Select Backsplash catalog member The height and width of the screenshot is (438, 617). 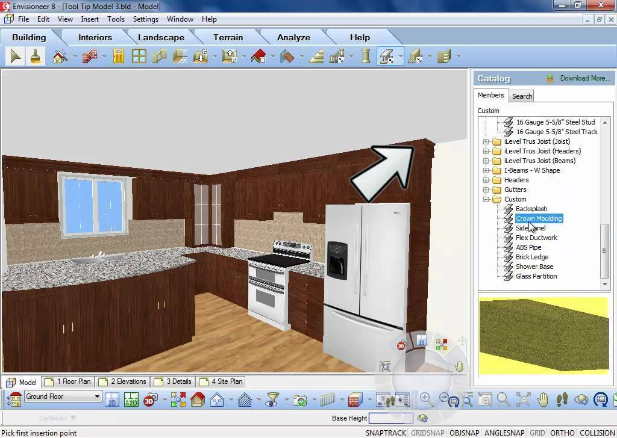point(531,209)
